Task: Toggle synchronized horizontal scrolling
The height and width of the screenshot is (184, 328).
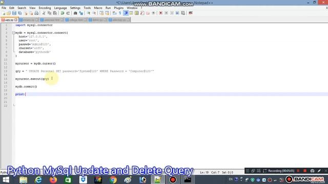Action: [107, 13]
